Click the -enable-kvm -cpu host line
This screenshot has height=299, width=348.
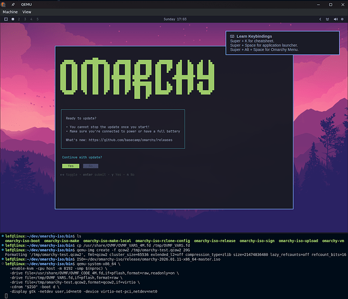click(58, 269)
